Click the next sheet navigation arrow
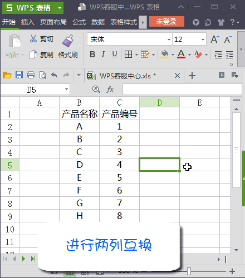Viewport: 245px width, 278px height. pos(23,259)
